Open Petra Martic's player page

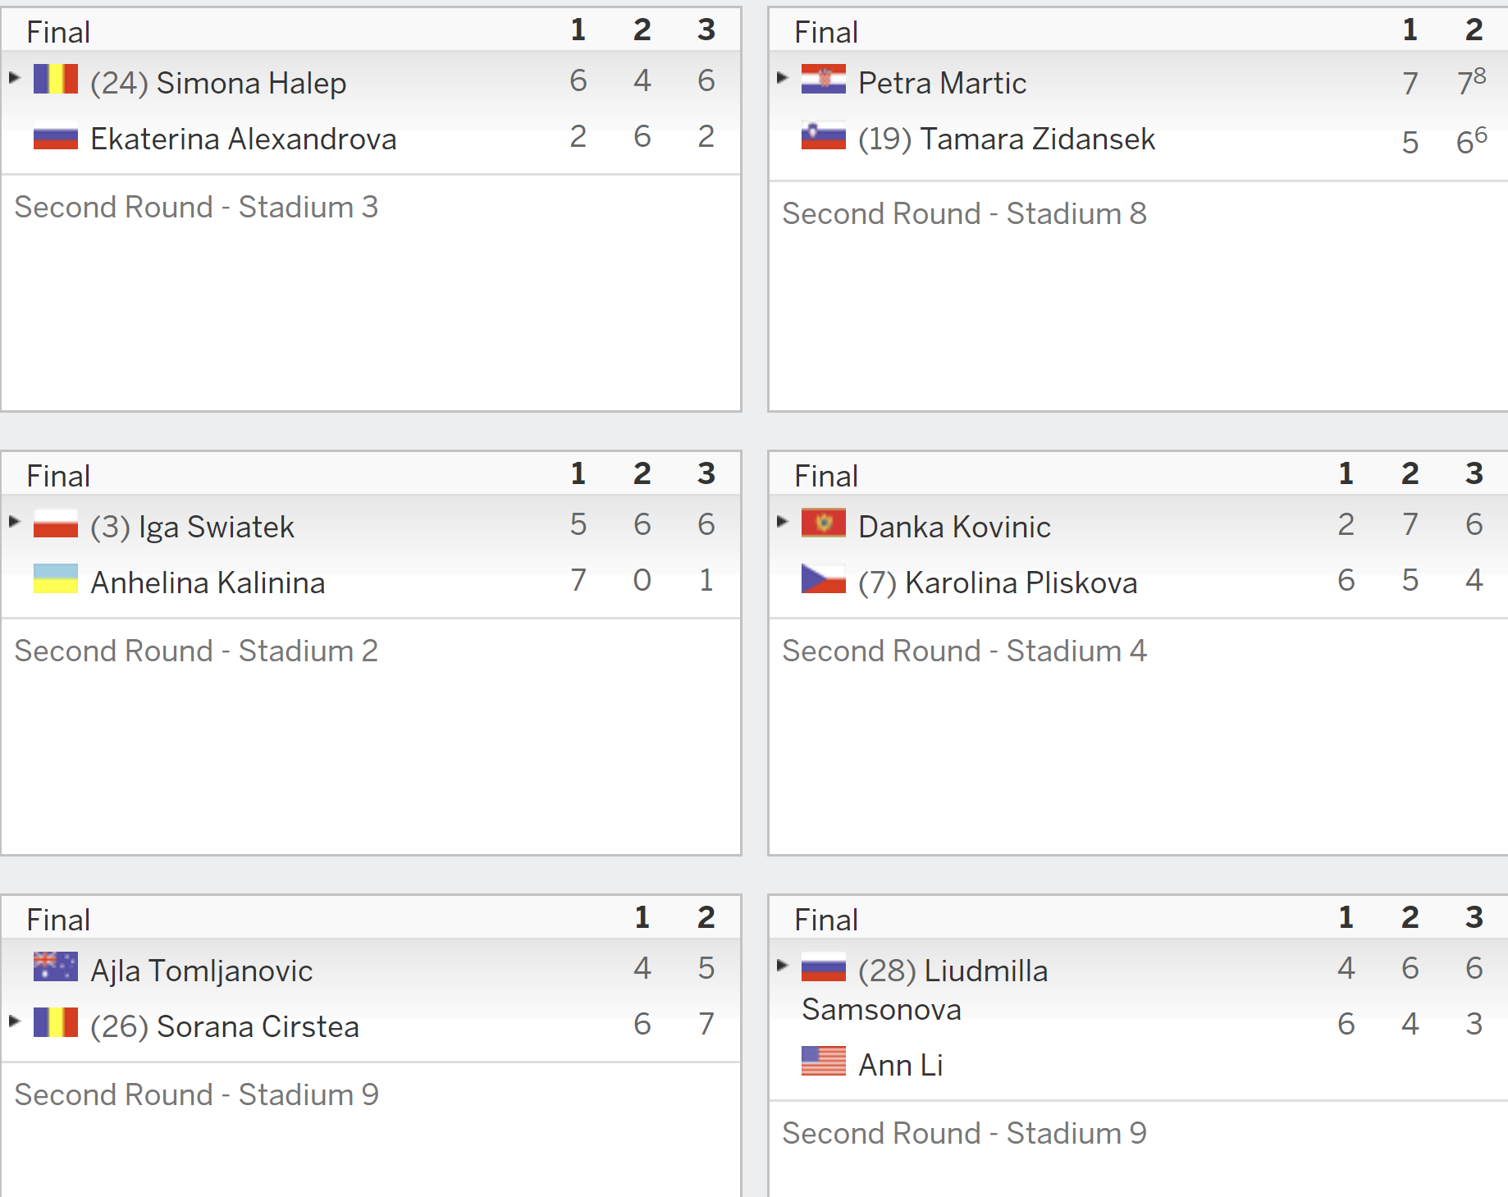pos(942,83)
